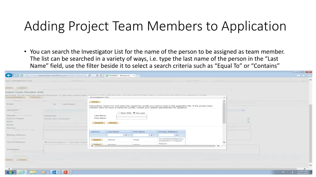
Task: Select the Any part radio button
Action: [134, 113]
